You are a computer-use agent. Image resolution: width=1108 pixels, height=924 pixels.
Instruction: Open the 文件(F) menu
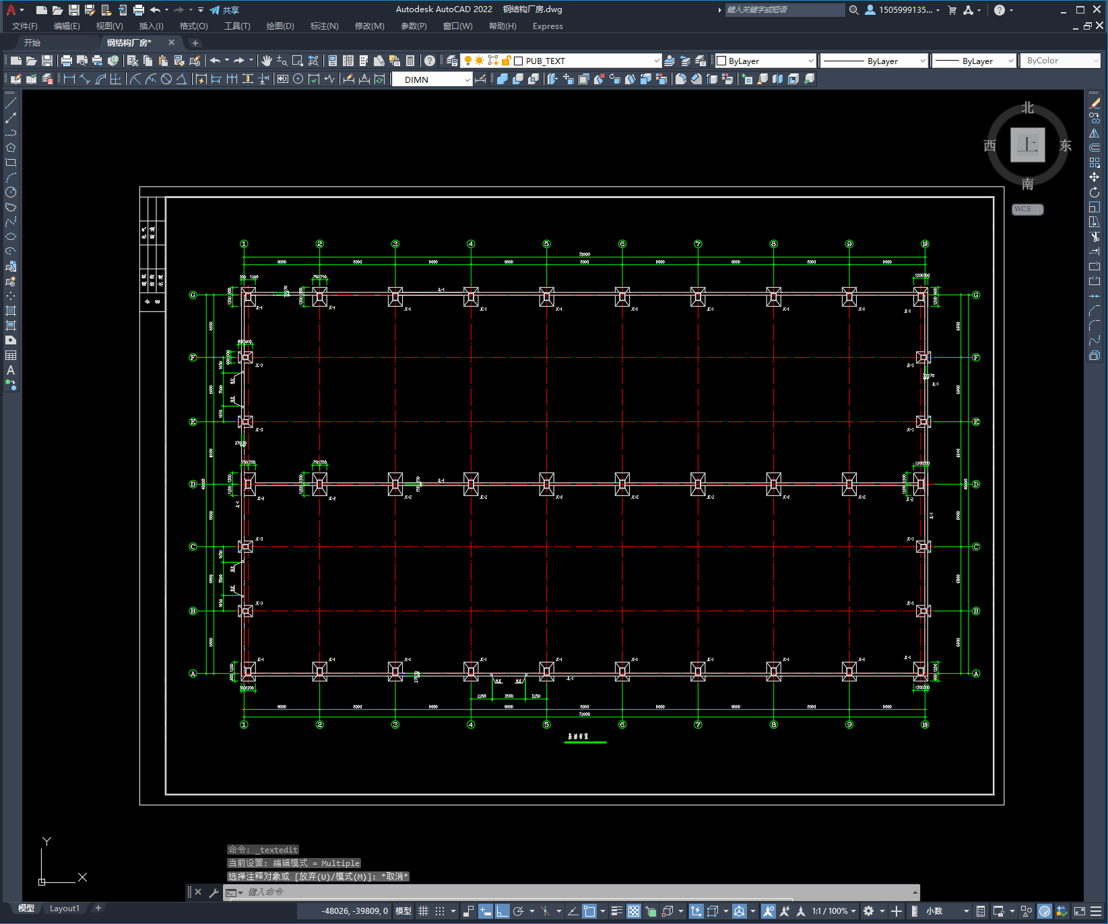25,26
